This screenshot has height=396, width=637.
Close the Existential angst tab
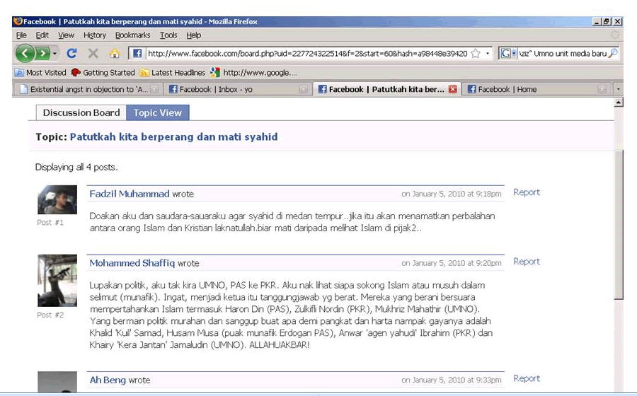154,89
